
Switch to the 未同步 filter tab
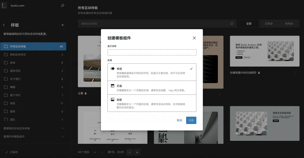289,24
